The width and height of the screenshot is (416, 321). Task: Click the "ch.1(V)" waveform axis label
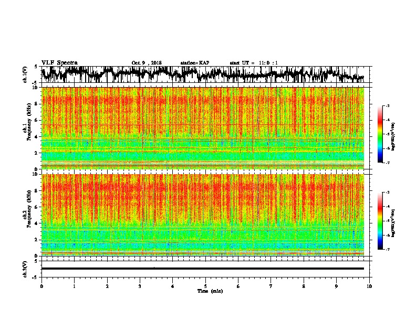(x=25, y=74)
